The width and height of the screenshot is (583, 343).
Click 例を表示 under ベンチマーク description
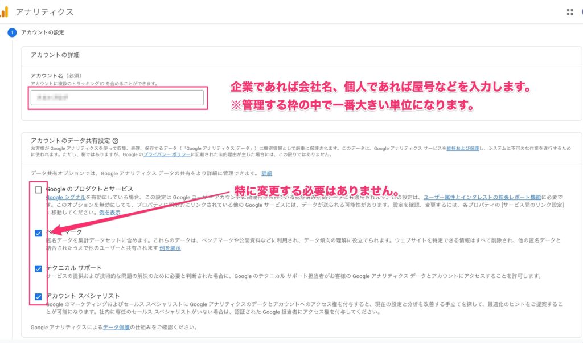[x=170, y=248]
